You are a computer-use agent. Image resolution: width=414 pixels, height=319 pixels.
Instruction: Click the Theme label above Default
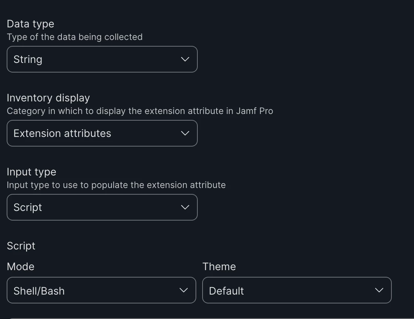pos(219,266)
